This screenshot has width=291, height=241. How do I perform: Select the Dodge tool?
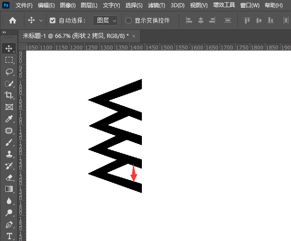tap(9, 213)
